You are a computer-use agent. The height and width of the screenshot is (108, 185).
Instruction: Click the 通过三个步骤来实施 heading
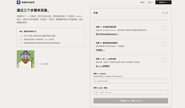[33, 10]
